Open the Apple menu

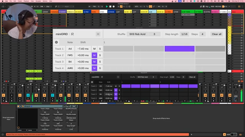2,1
